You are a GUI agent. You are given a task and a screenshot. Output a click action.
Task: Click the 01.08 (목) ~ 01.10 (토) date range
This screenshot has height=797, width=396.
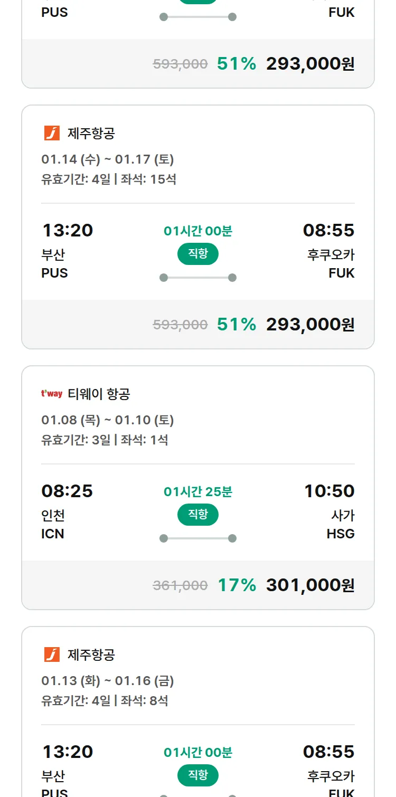coord(108,420)
